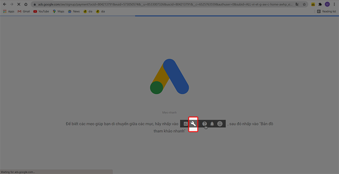Open the YouTube bookmark
The height and width of the screenshot is (174, 339).
pyautogui.click(x=41, y=11)
